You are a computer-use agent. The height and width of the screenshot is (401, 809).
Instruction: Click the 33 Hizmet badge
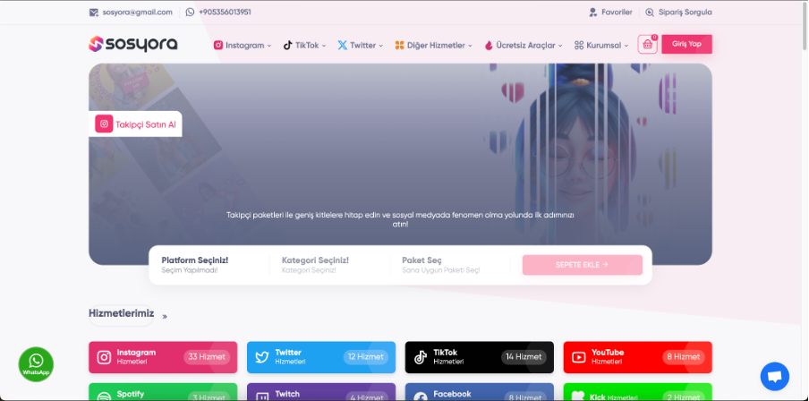[207, 357]
